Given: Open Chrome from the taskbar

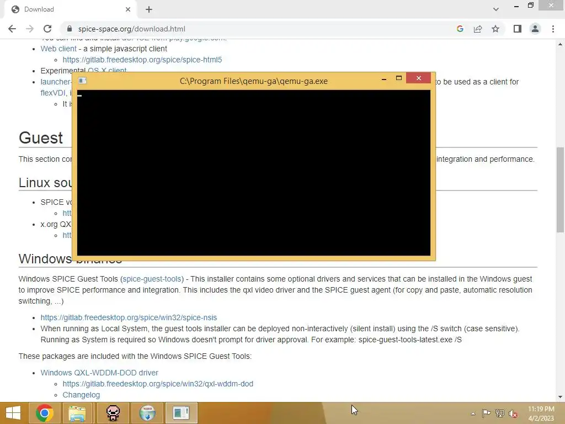Looking at the screenshot, I should (x=45, y=413).
